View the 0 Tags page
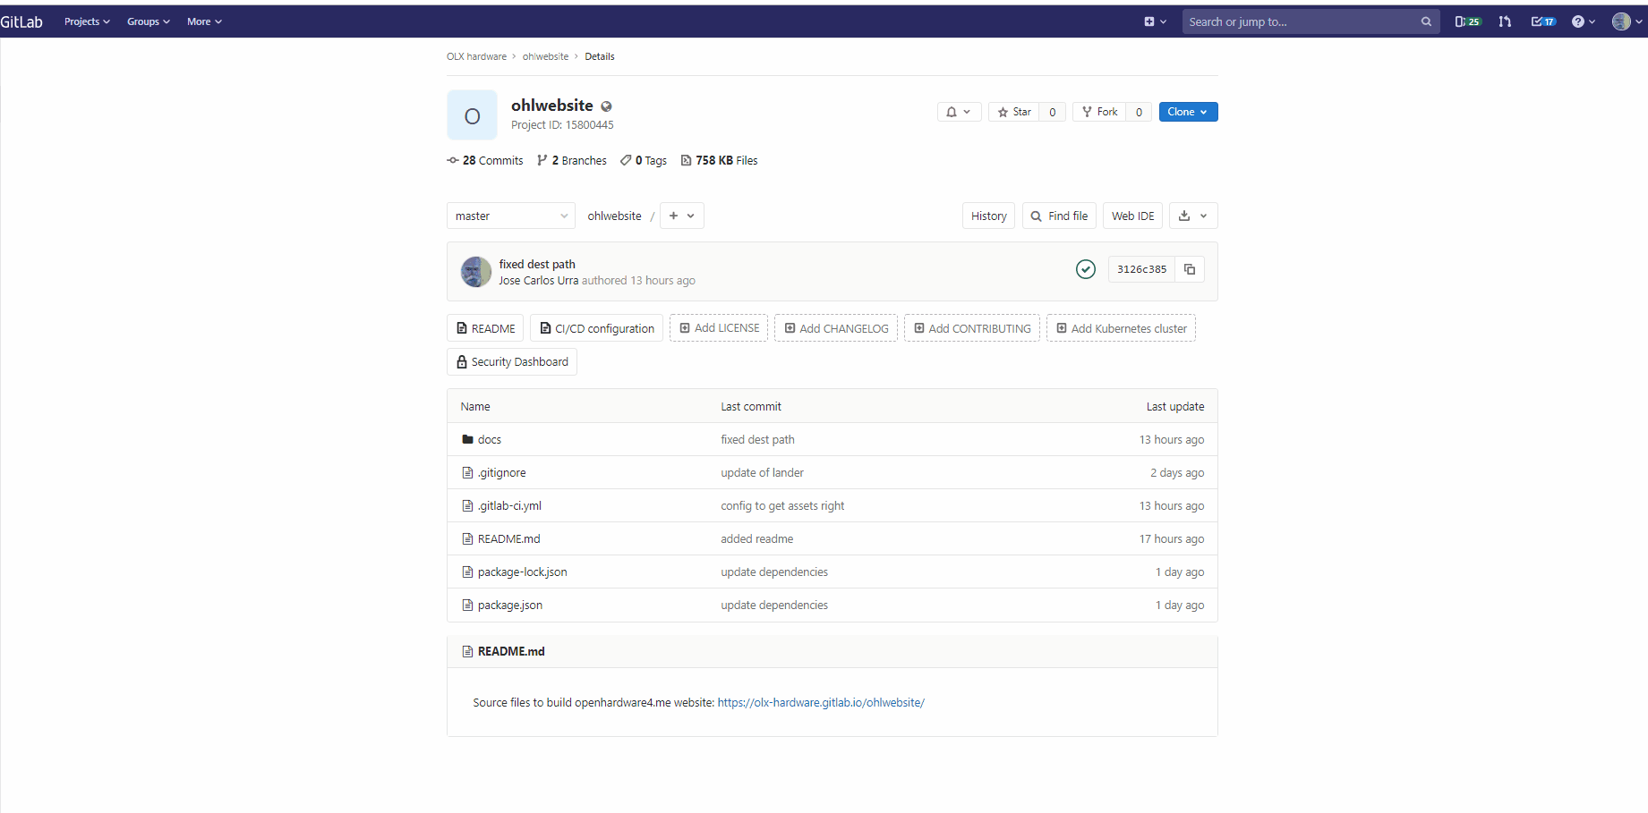The width and height of the screenshot is (1648, 813). (x=643, y=161)
